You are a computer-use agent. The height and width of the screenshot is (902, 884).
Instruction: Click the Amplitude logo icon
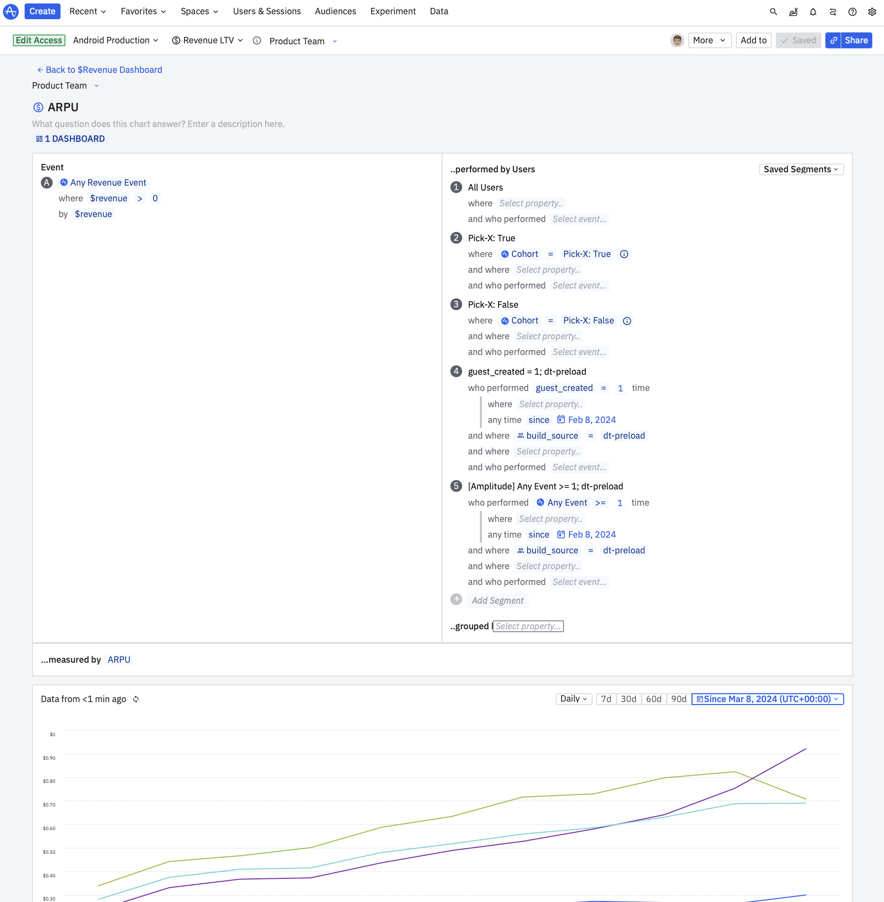(11, 11)
